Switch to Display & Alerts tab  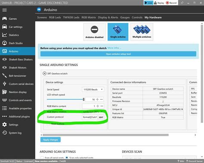[x=108, y=17]
